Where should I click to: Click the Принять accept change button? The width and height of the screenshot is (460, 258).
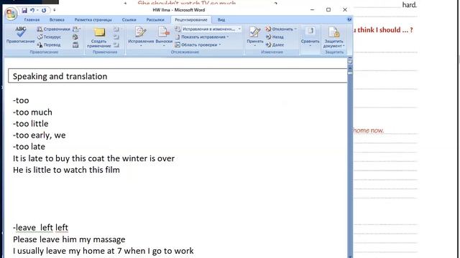[x=254, y=37]
